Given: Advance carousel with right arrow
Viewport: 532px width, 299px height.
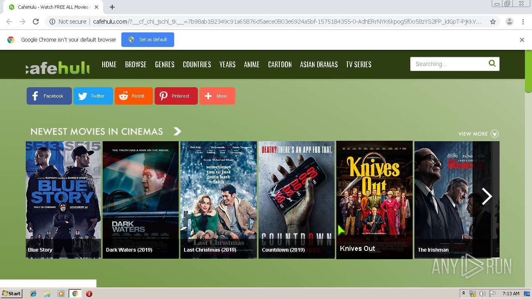Looking at the screenshot, I should [x=487, y=196].
